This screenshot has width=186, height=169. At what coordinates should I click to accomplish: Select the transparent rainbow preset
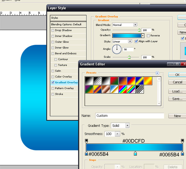(131, 89)
